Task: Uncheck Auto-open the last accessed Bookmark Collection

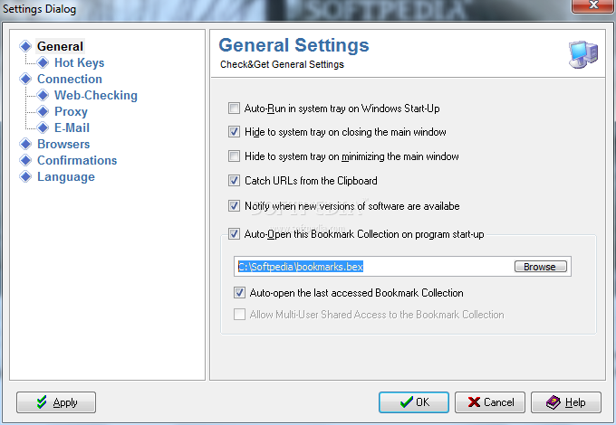Action: (239, 292)
